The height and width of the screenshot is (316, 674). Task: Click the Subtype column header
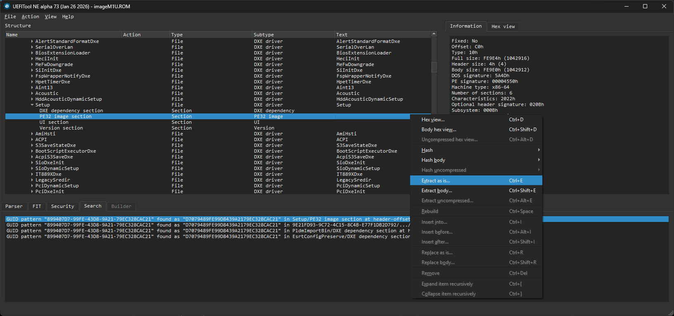[x=264, y=35]
